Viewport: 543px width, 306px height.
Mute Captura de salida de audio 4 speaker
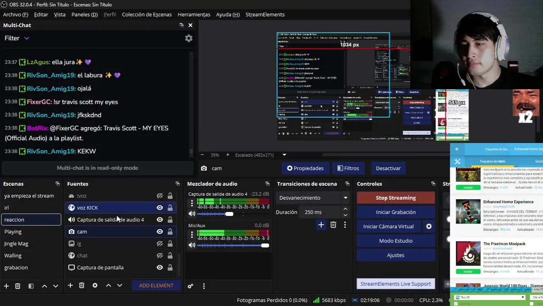192,214
